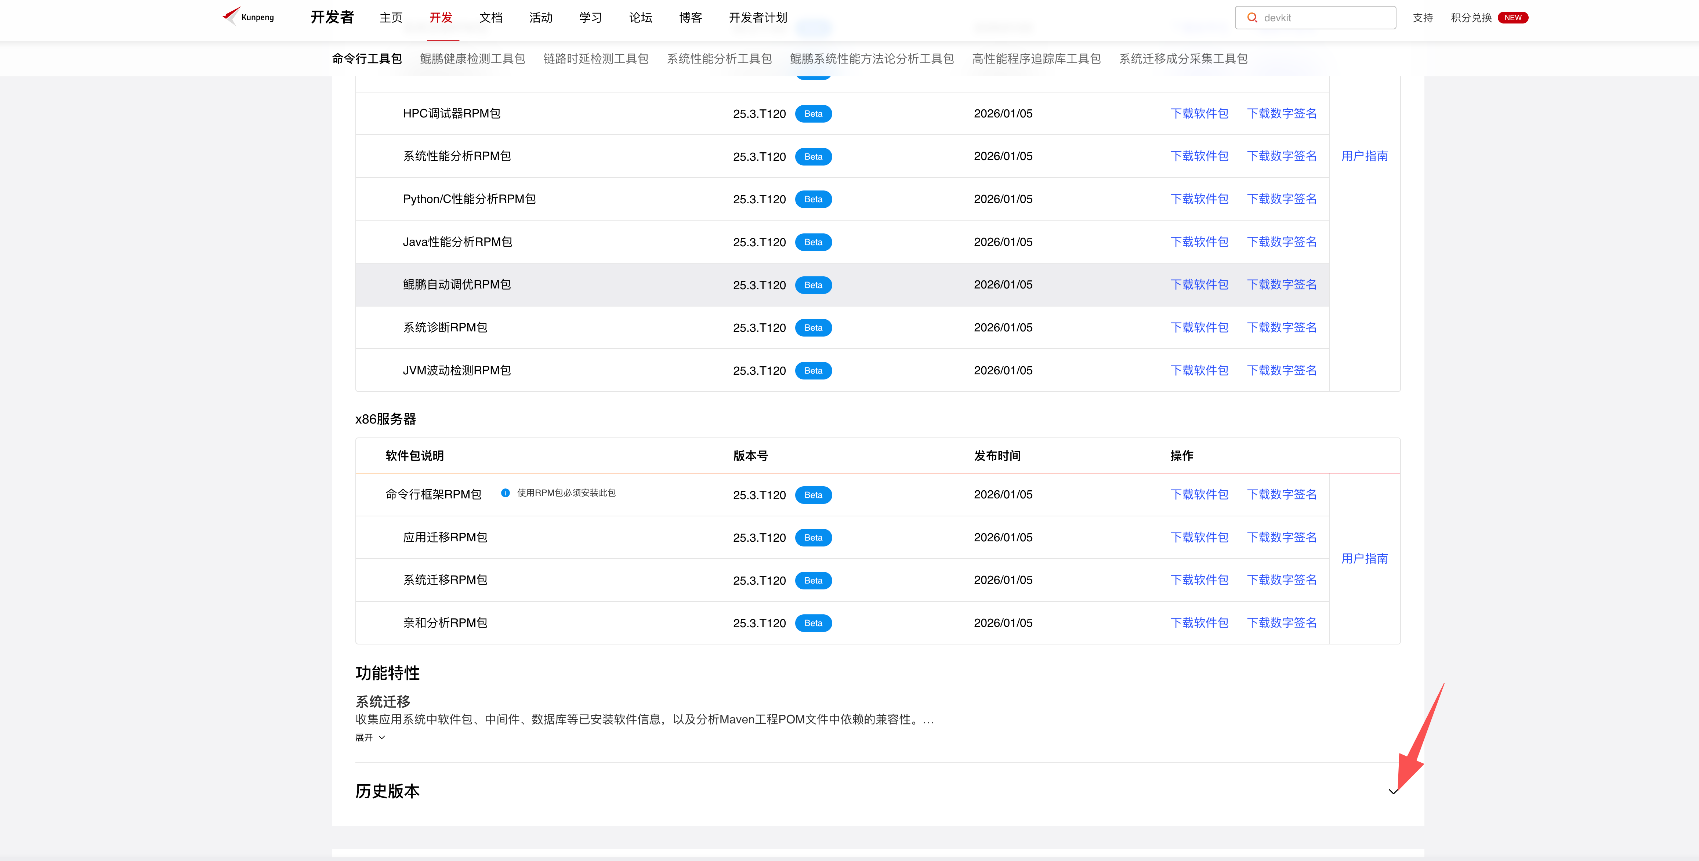Click the red NEW badge

coord(1513,18)
